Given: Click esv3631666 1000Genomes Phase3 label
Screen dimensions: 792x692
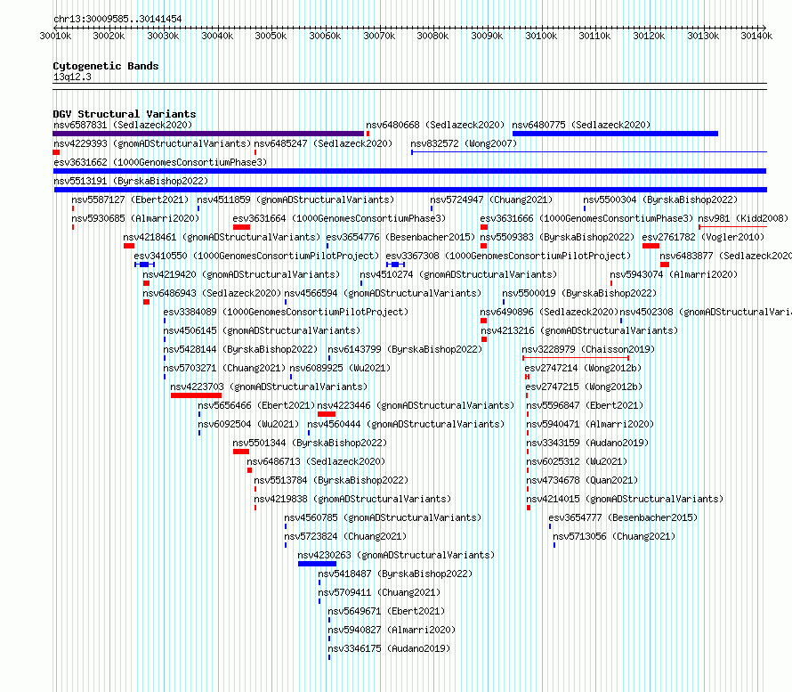Looking at the screenshot, I should coord(587,218).
